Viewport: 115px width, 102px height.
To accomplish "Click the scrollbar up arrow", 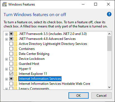I will click(109, 34).
